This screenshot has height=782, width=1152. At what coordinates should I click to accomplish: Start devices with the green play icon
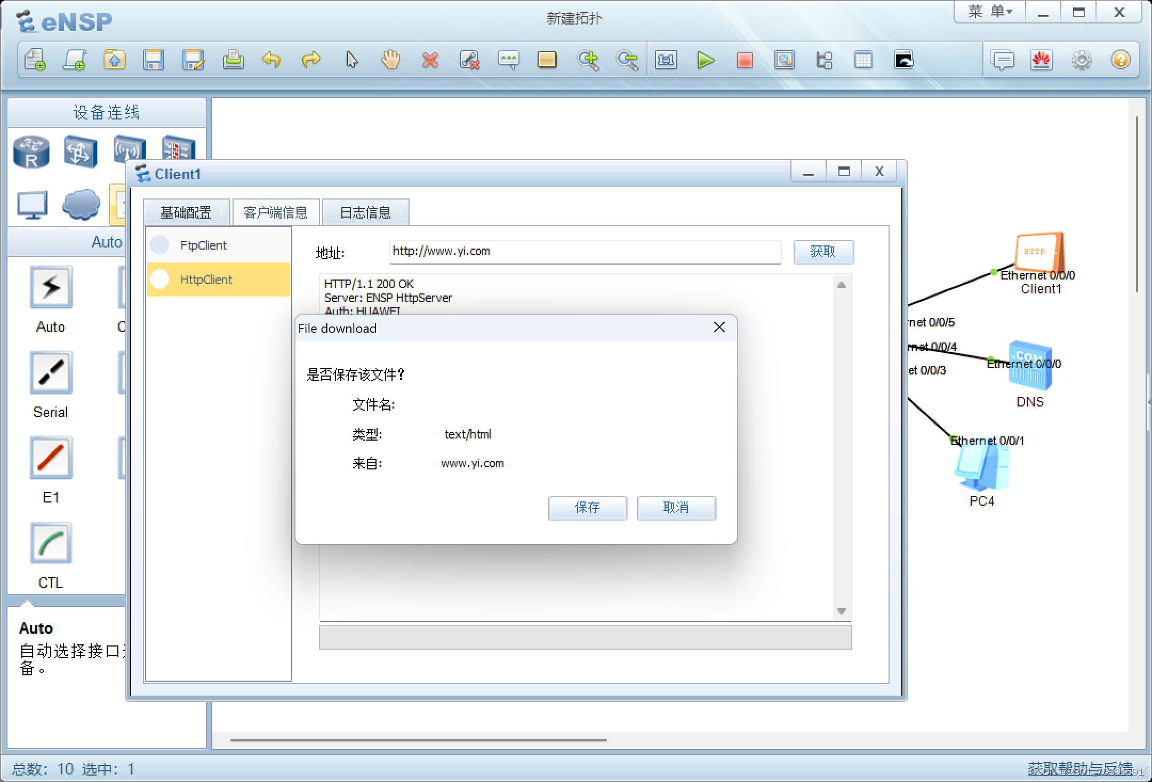pyautogui.click(x=706, y=60)
